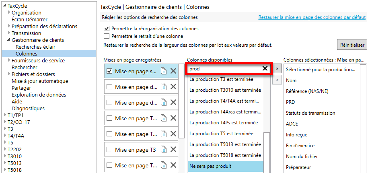The image size is (372, 173).
Task: Expand the T4/T4A module node
Action: [x=5, y=136]
